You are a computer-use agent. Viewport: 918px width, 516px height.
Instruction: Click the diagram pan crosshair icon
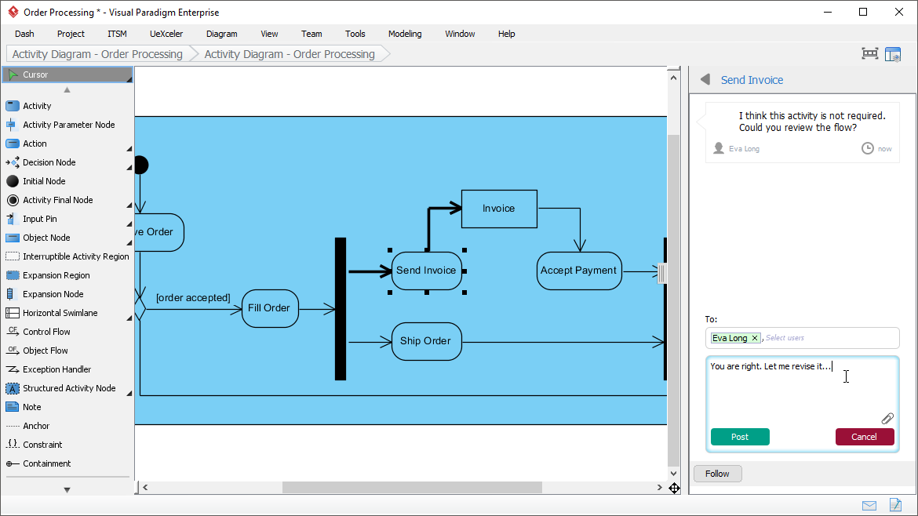tap(675, 488)
